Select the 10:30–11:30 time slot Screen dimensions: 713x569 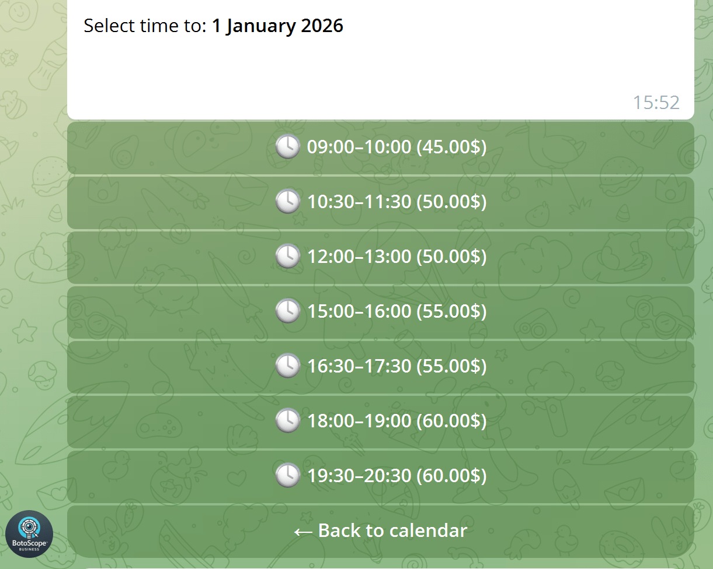(x=381, y=202)
